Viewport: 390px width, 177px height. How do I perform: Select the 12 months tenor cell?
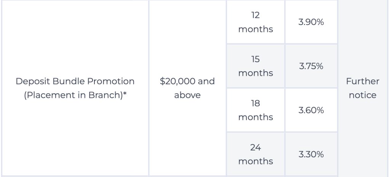tap(256, 22)
